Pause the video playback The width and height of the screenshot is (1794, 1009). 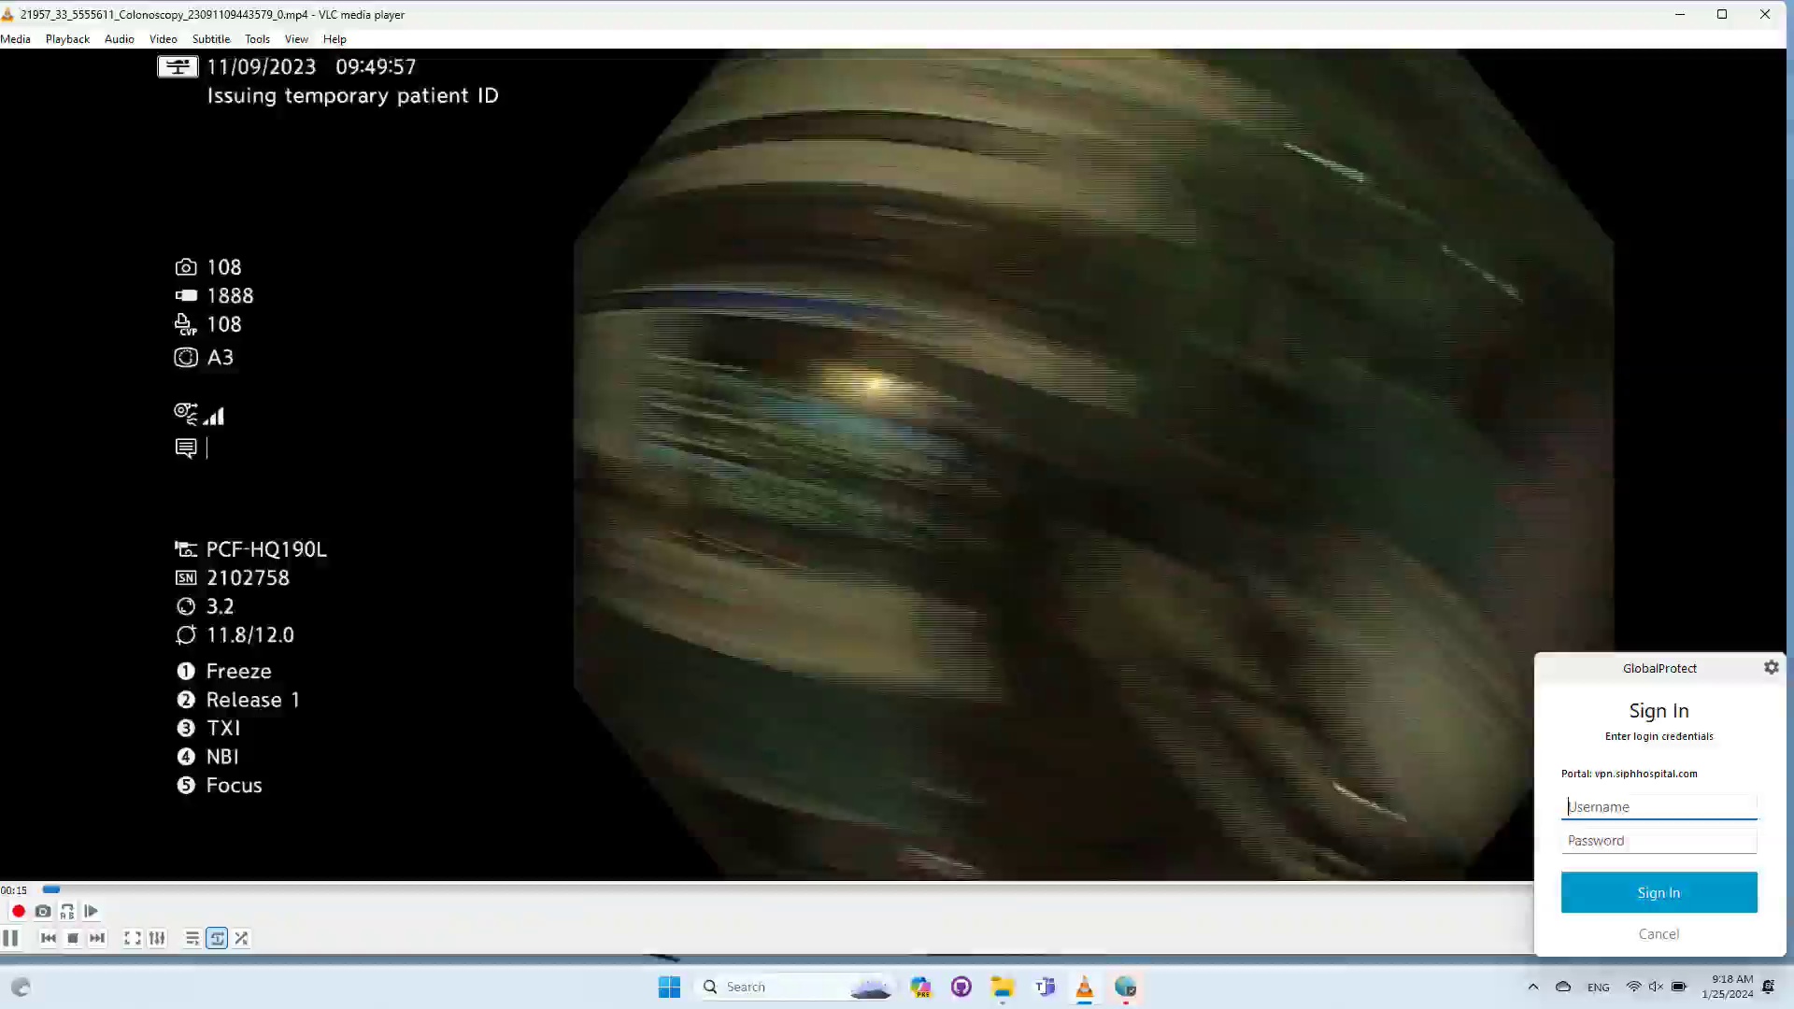tap(11, 938)
